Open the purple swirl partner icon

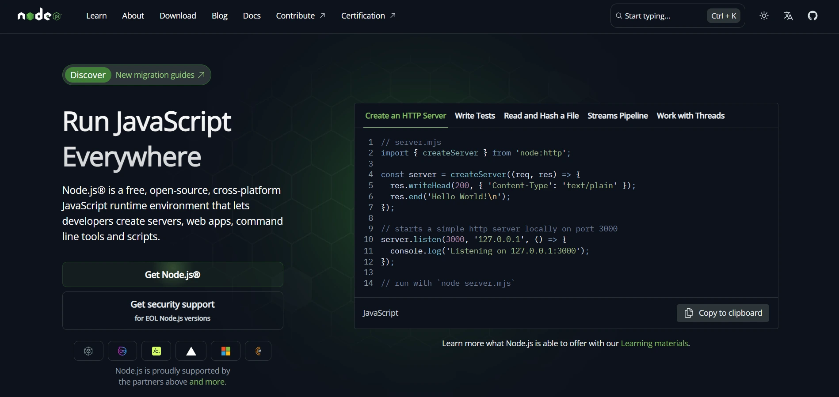click(x=122, y=351)
